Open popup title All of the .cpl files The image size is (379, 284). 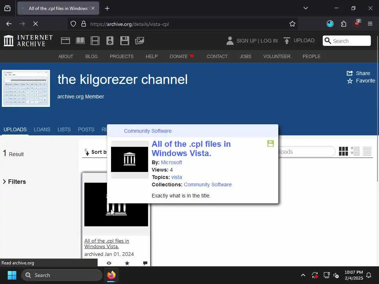click(x=191, y=149)
